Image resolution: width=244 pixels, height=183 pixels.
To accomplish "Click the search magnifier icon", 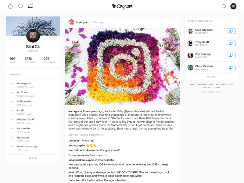I will click(x=224, y=6).
